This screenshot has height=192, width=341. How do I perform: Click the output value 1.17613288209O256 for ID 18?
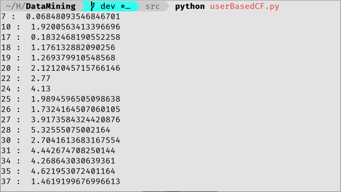coord(73,48)
